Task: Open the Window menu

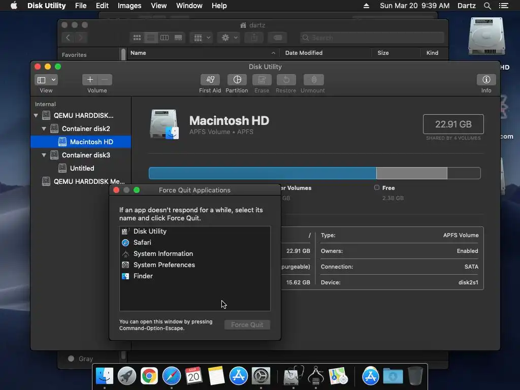Action: [x=189, y=6]
